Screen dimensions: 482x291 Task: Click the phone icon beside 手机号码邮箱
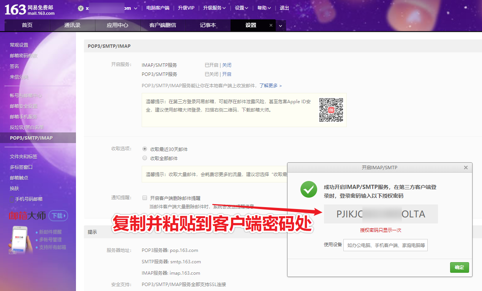[11, 199]
